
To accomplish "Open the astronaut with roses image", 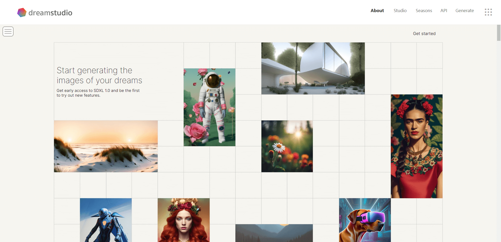I will coord(210,107).
